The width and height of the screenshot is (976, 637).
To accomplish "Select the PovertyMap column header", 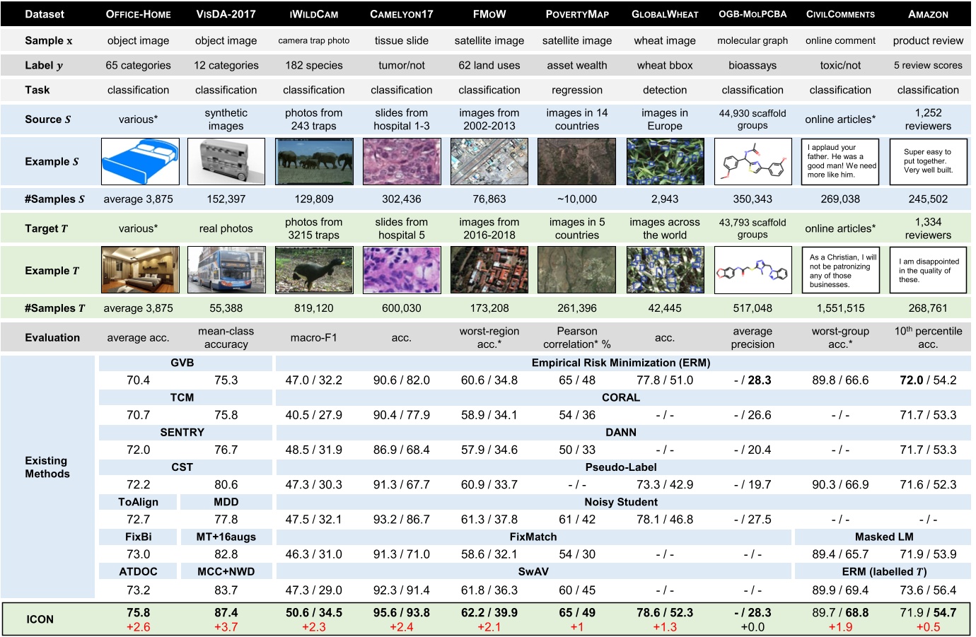I will tap(577, 14).
